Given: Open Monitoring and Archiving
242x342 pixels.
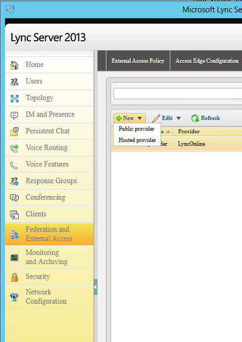Looking at the screenshot, I should [49, 257].
